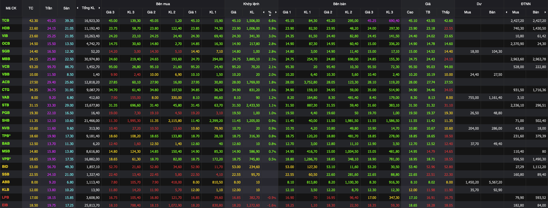This screenshot has height=208, width=548.
Task: Open the CTG stock ticker
Action: (x=6, y=90)
